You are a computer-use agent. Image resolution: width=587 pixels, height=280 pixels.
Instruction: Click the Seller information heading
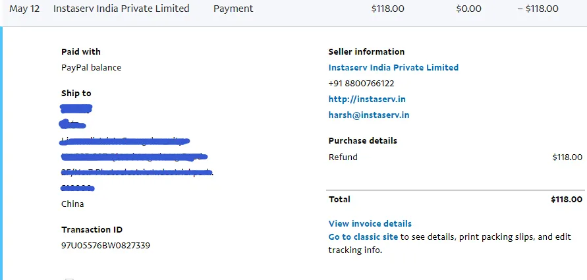point(366,51)
